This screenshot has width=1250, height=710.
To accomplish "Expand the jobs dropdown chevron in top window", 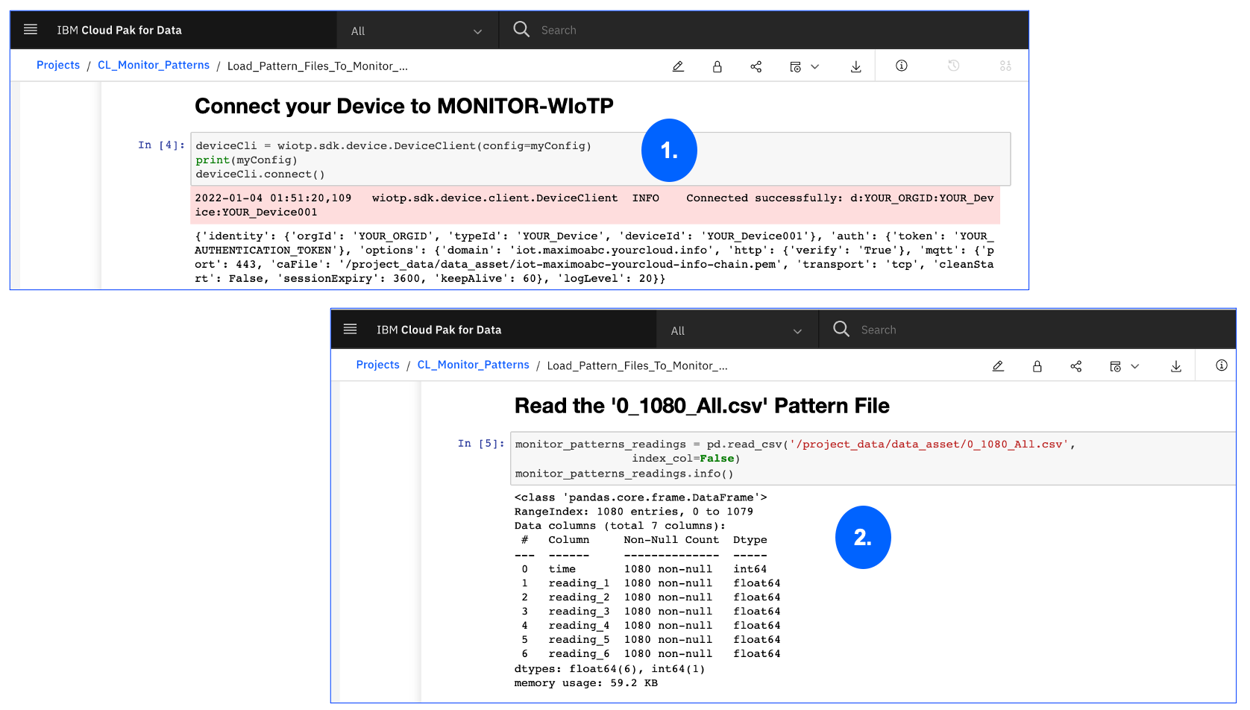I will tap(815, 66).
